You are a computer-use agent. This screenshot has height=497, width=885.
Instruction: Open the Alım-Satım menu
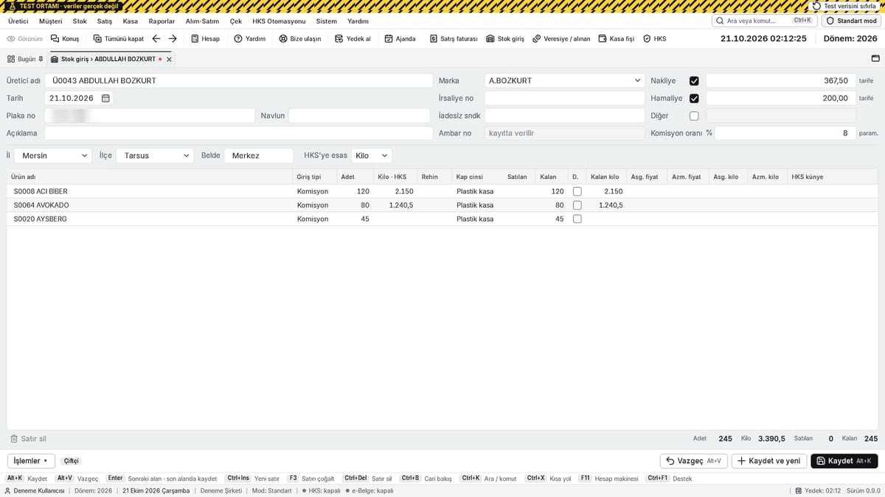click(x=202, y=21)
